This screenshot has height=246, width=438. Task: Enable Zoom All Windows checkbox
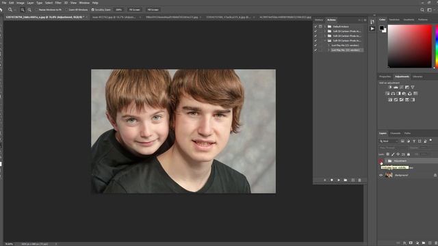(66, 10)
